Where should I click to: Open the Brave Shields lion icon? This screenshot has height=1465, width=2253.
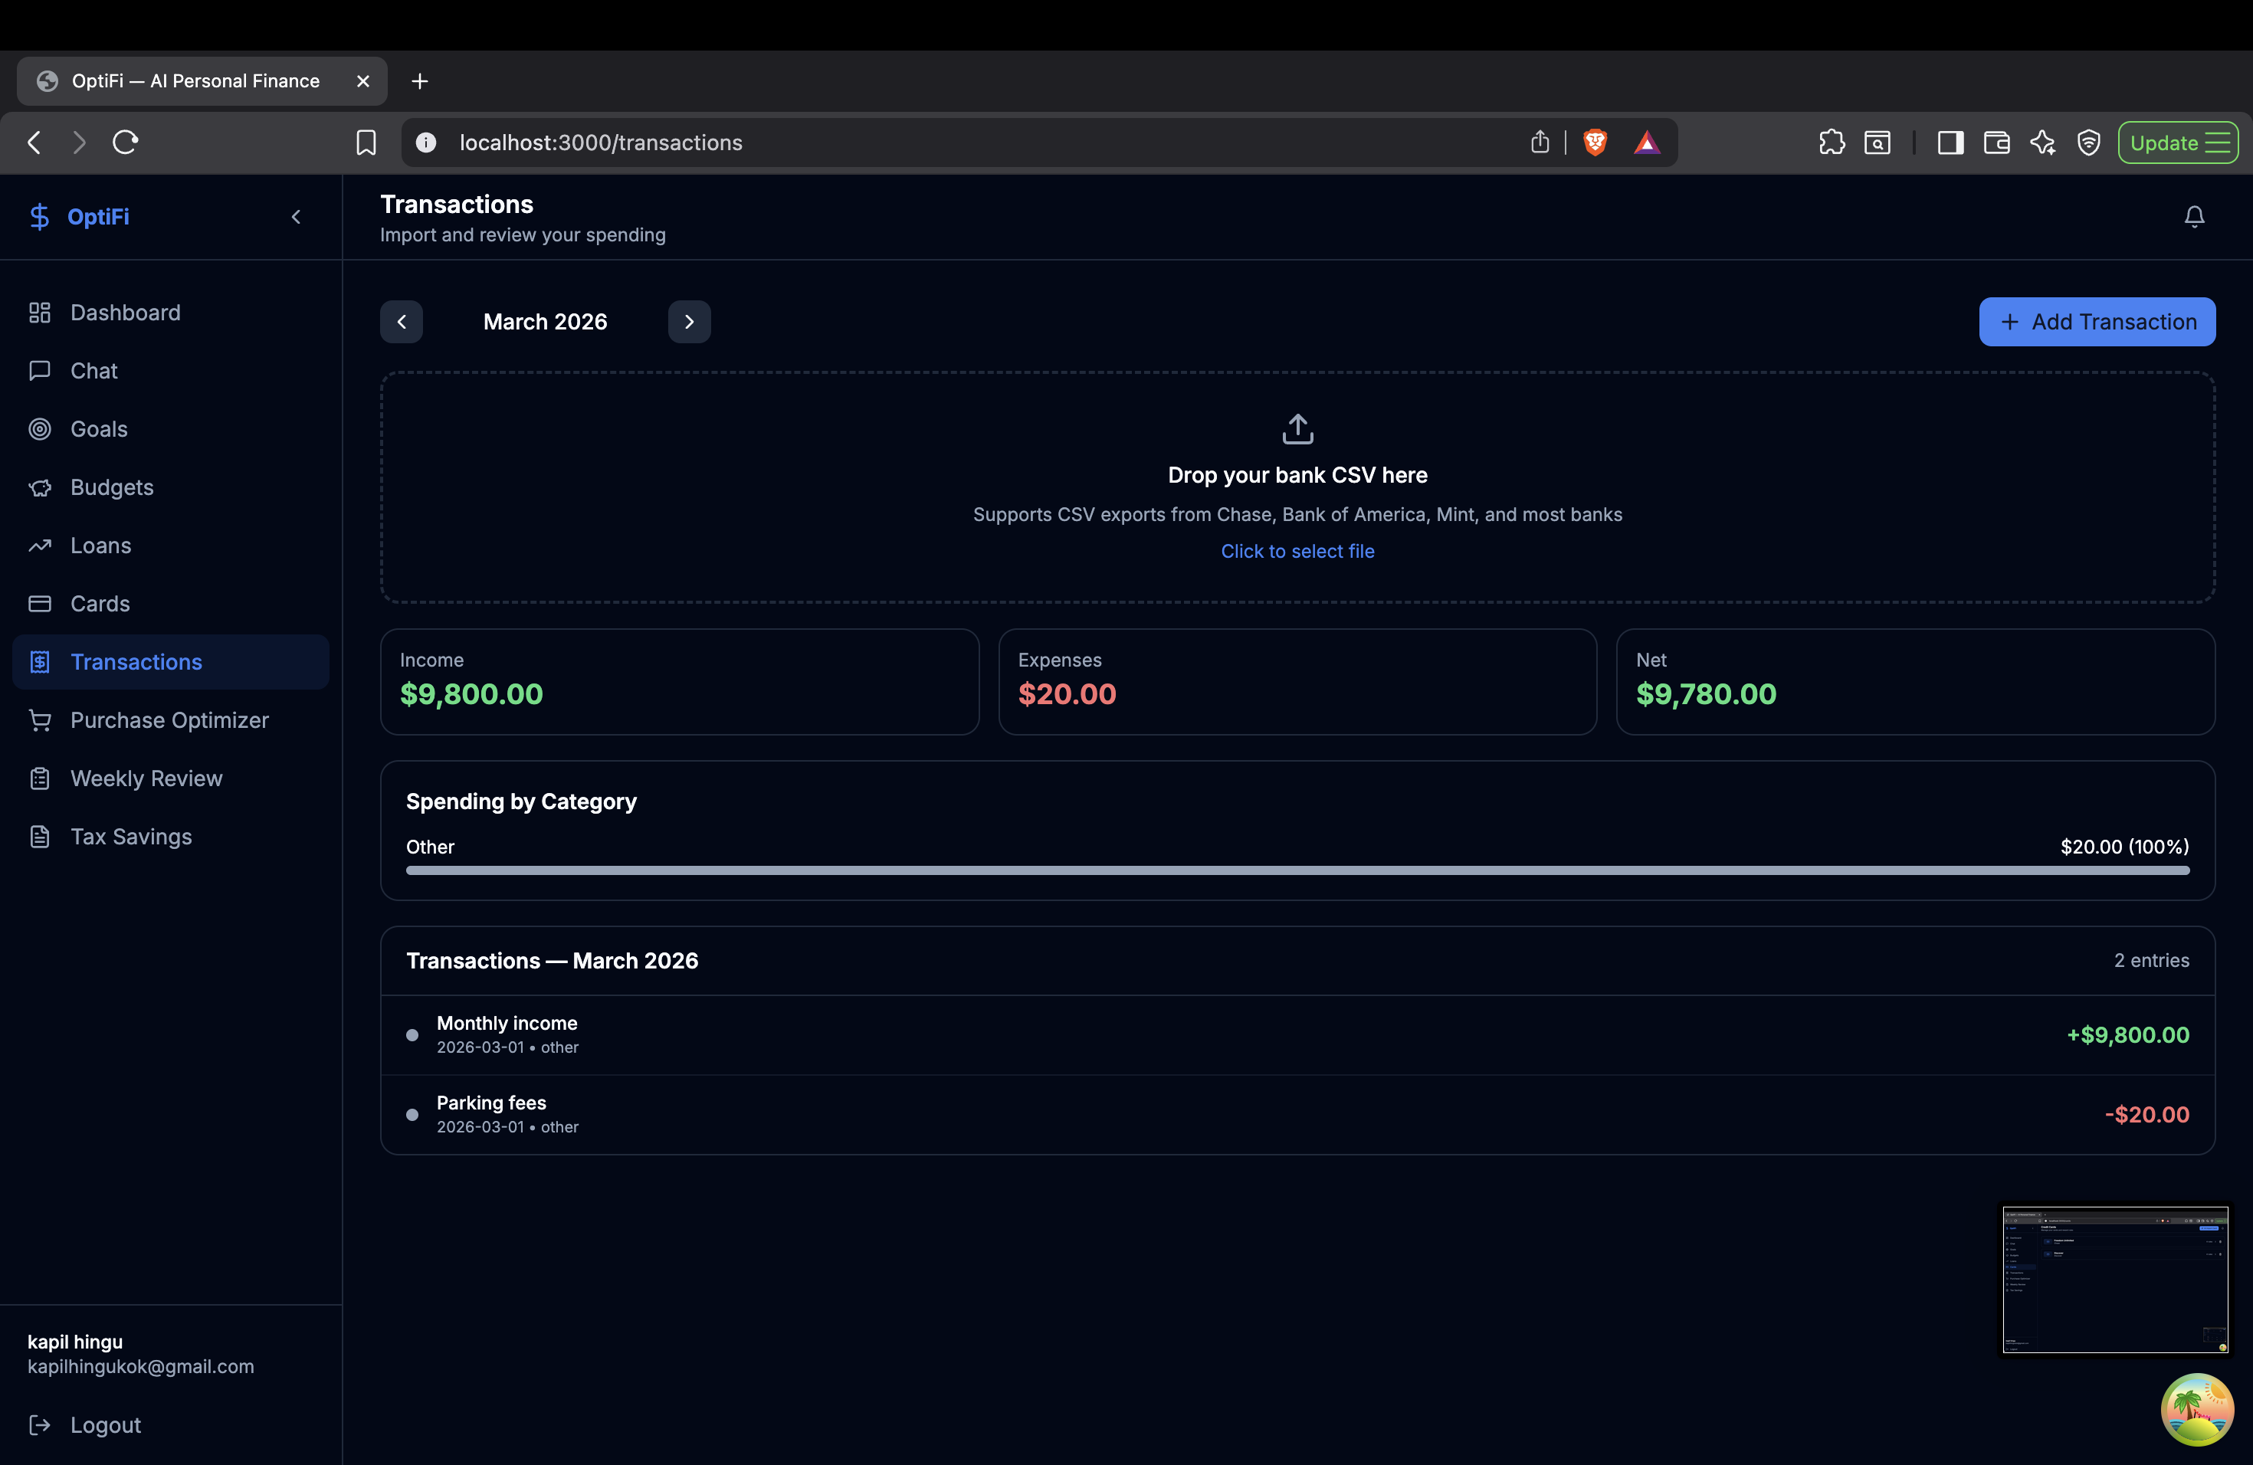(x=1594, y=142)
